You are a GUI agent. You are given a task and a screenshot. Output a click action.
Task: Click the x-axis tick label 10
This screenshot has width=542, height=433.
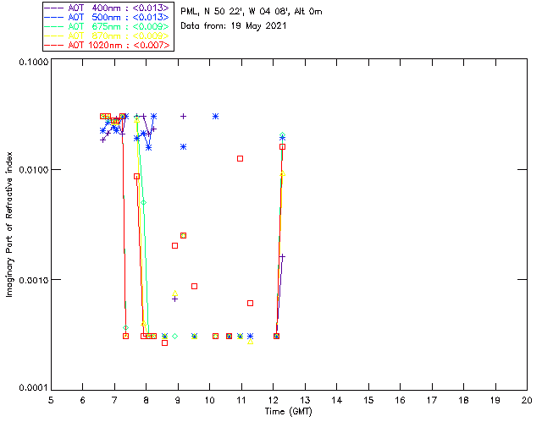point(209,400)
